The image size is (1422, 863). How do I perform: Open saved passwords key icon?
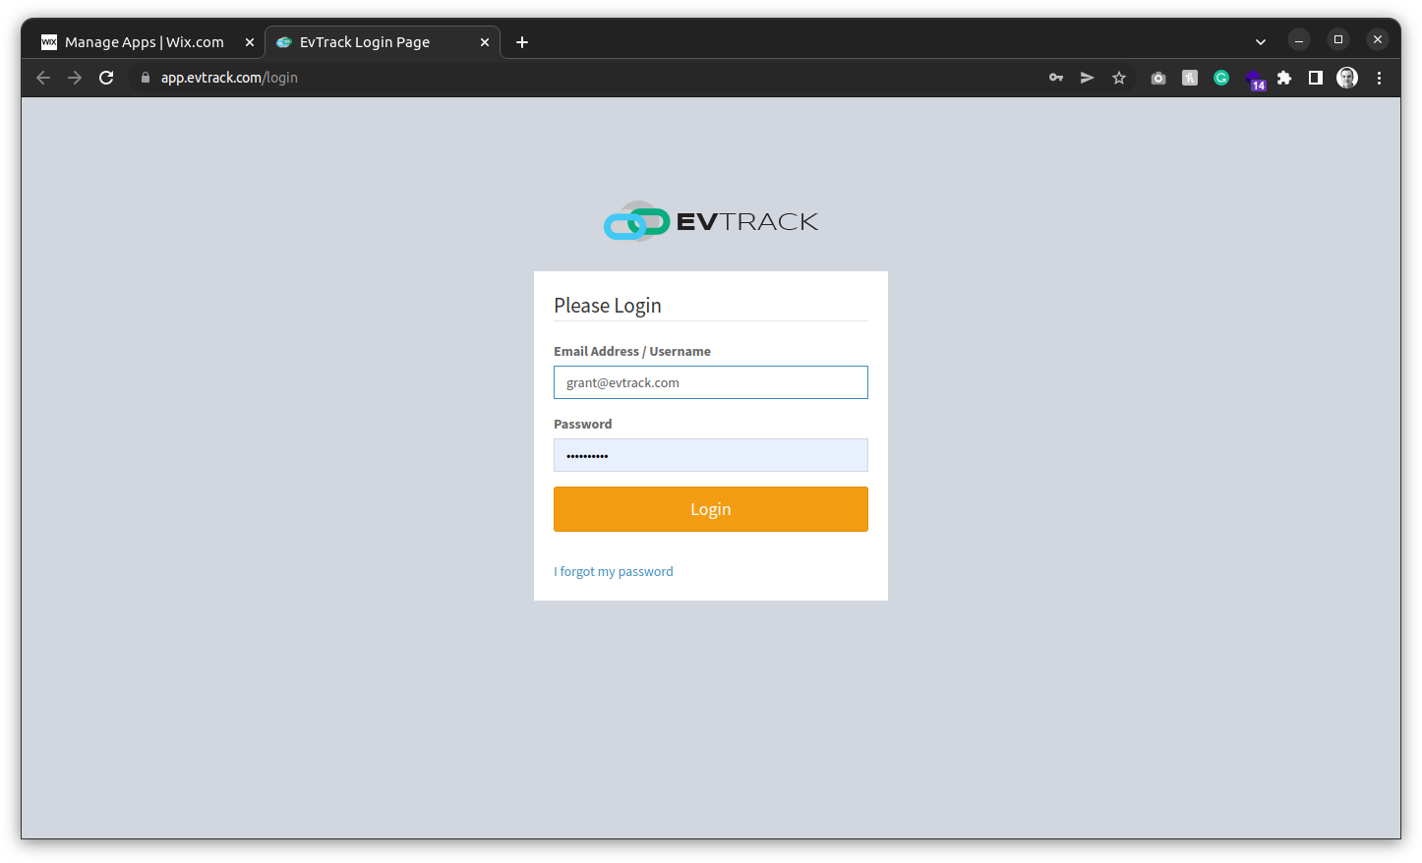point(1056,78)
